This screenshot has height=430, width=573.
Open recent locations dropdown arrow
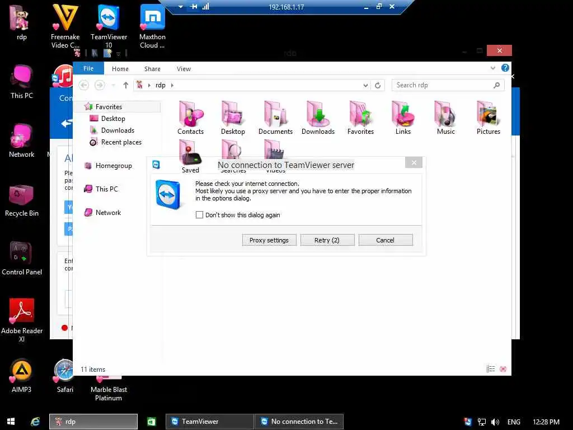pos(114,85)
